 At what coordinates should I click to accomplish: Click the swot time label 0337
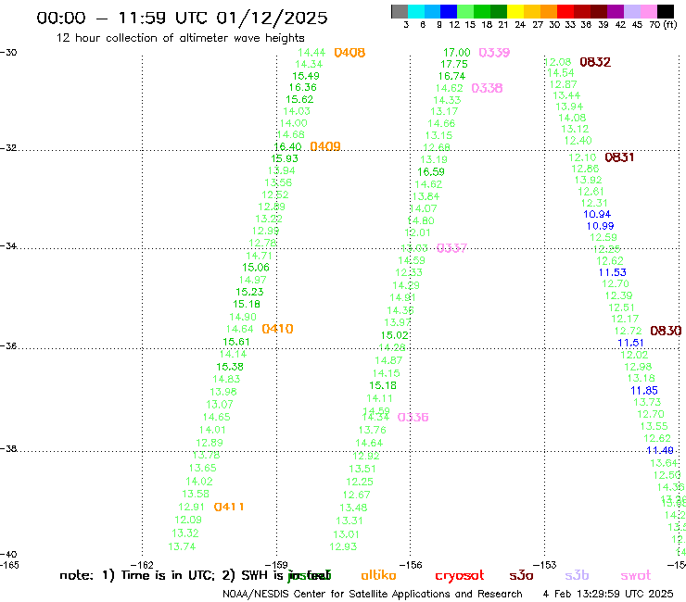click(452, 248)
